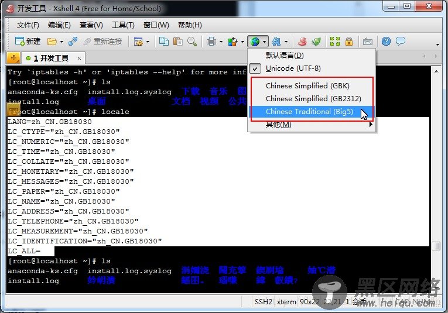Open the session folder icon
This screenshot has width=448, height=313.
[52, 42]
